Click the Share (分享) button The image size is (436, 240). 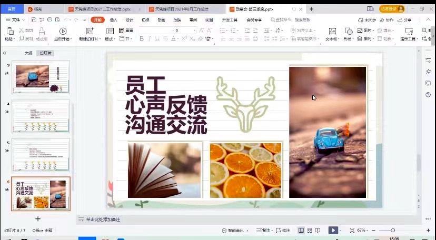click(x=405, y=20)
